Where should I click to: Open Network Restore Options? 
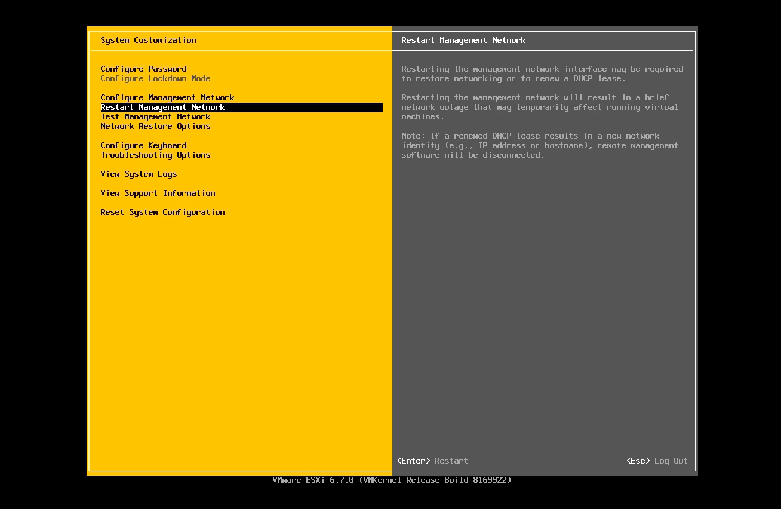click(155, 127)
